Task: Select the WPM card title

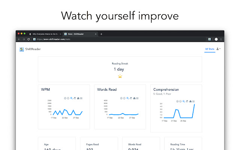Action: click(x=45, y=90)
